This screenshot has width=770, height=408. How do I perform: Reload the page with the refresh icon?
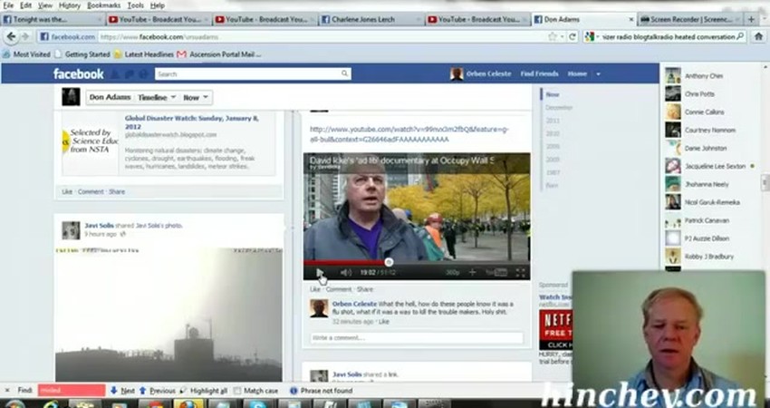click(572, 37)
